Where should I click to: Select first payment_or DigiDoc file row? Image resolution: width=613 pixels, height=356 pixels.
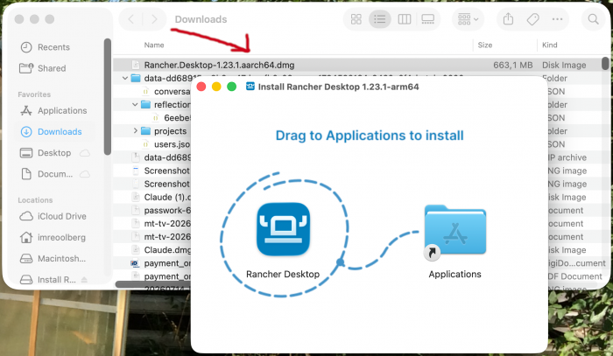151,263
